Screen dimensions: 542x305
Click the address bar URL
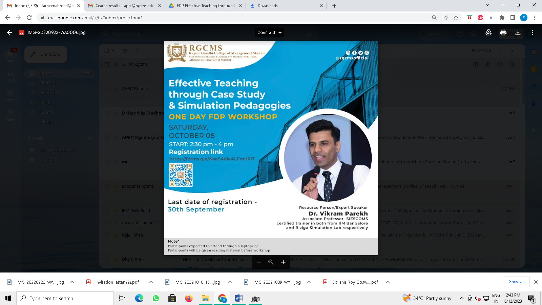pos(95,18)
